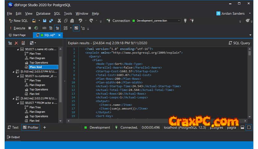This screenshot has height=149, width=258.
Task: Collapse the SELECT * FROM actor tree node
Action: [x=18, y=103]
